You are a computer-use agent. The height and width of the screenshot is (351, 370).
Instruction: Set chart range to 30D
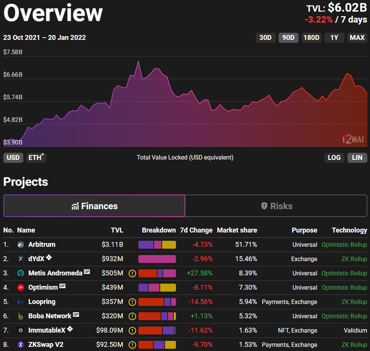coord(265,37)
